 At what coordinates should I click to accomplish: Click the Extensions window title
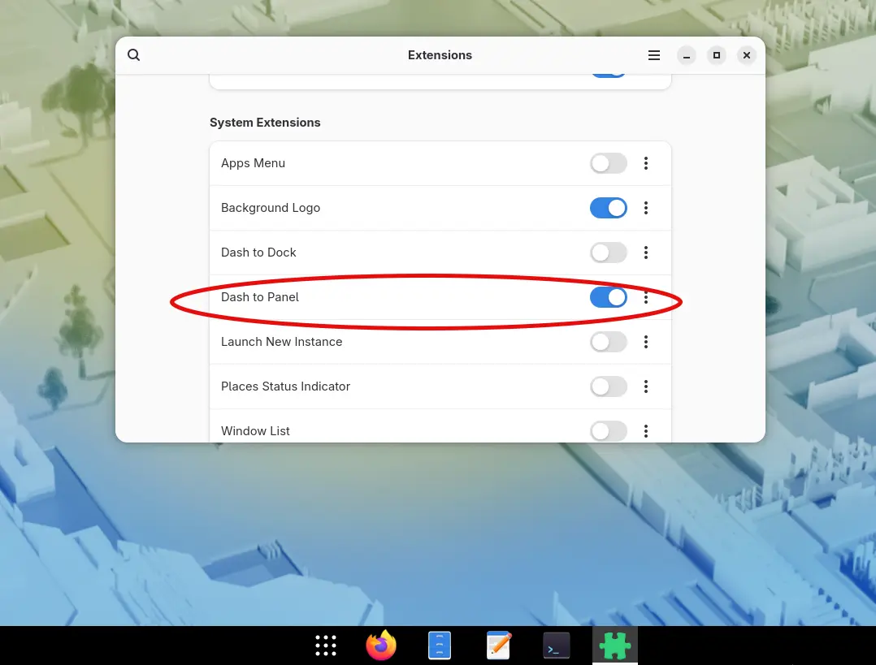[x=440, y=55]
